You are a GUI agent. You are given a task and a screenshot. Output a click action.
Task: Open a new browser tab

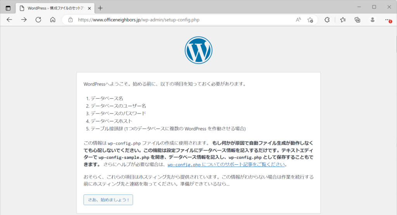100,8
